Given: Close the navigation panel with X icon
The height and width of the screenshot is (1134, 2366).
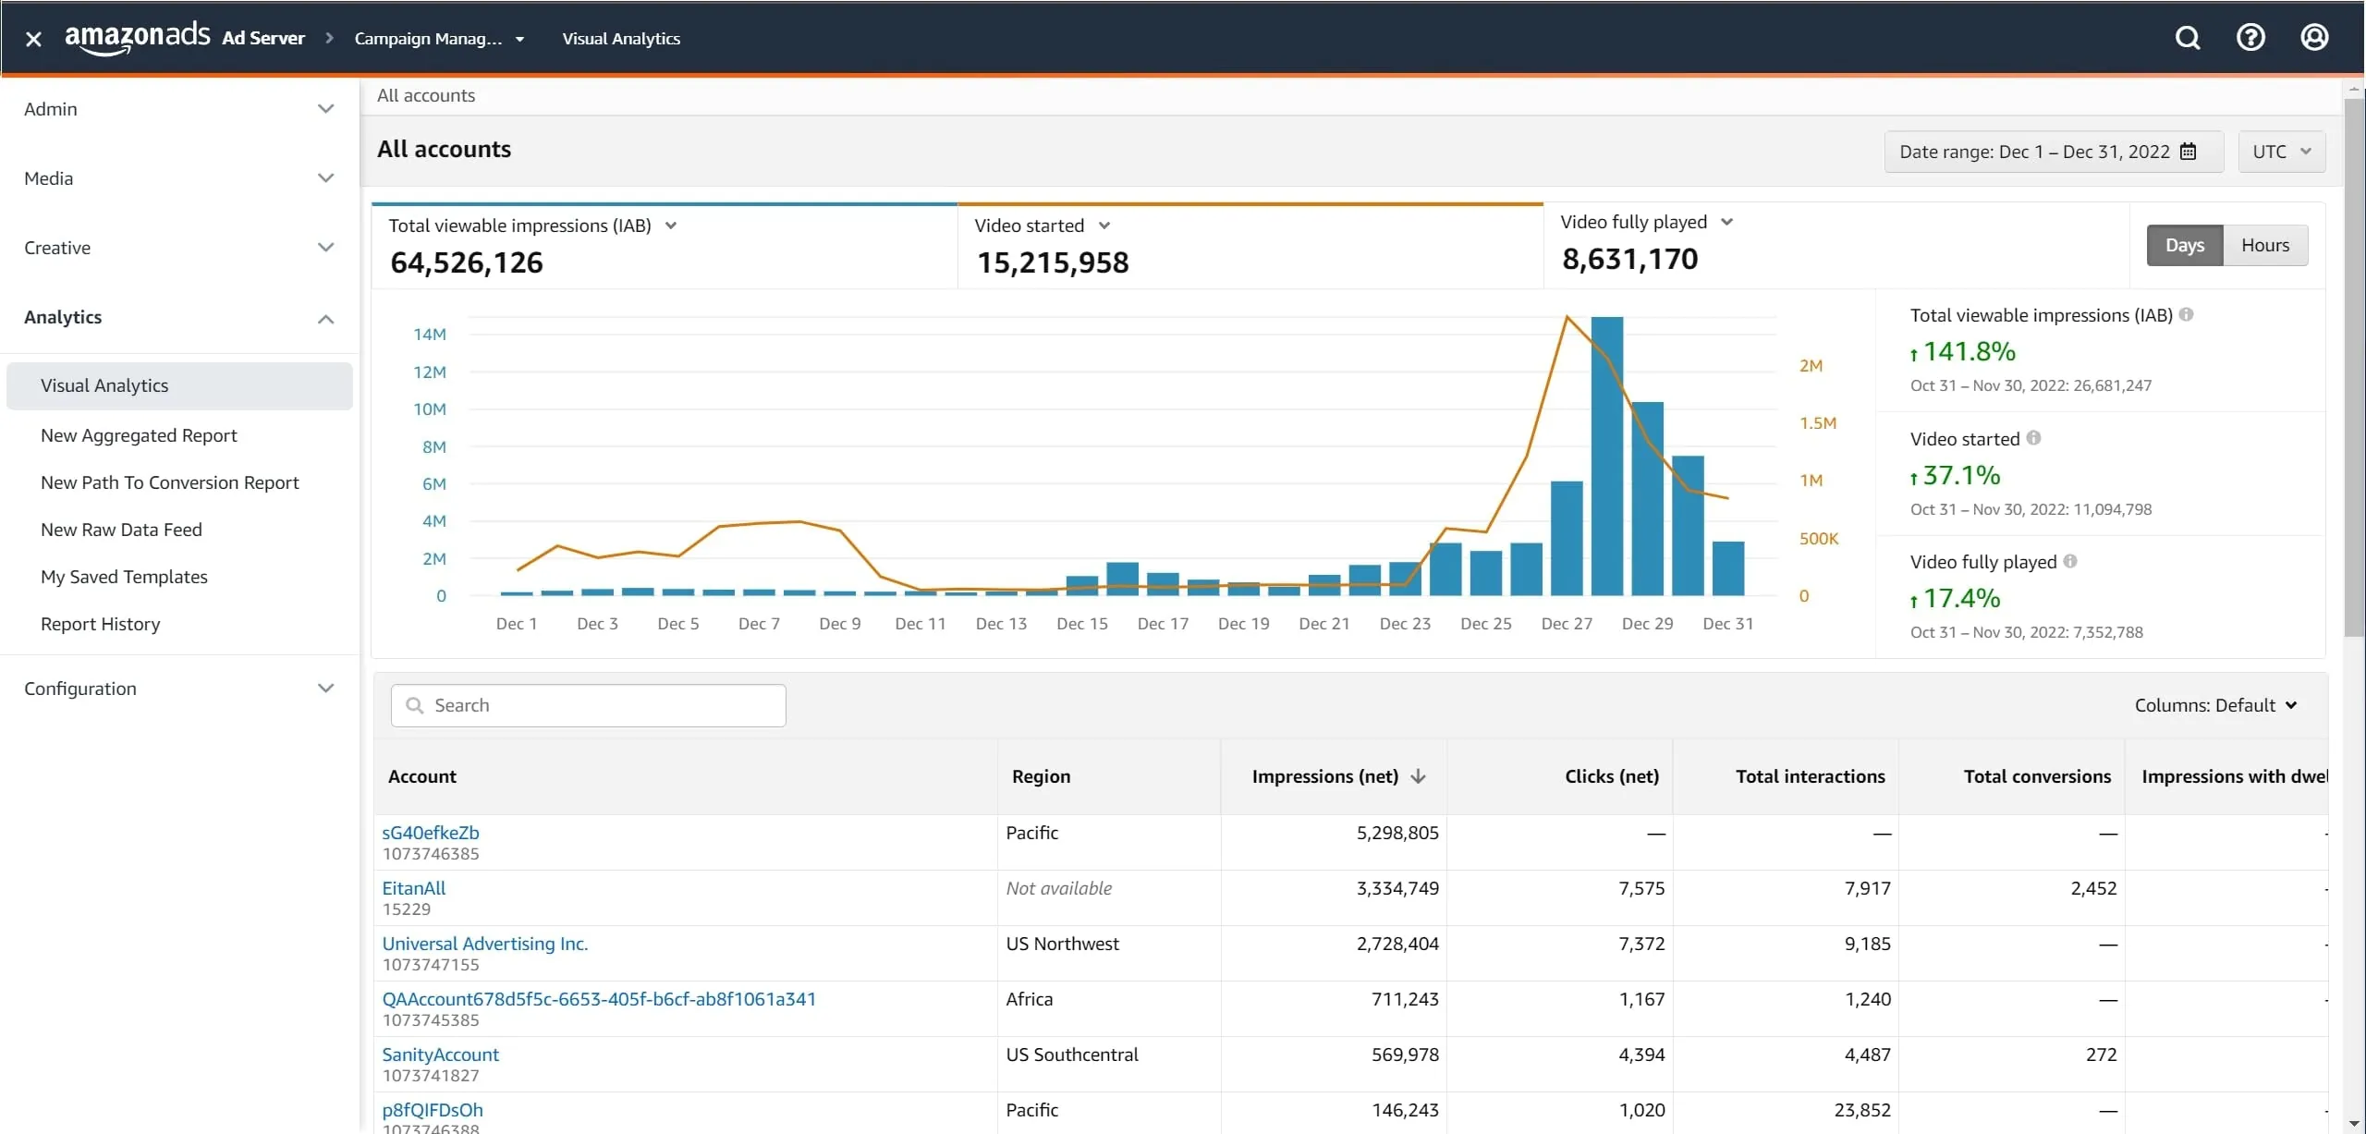Looking at the screenshot, I should point(33,39).
